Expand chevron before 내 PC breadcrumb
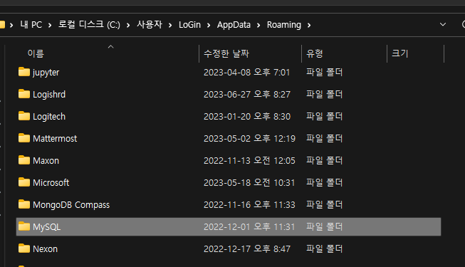The height and width of the screenshot is (267, 465). click(11, 26)
